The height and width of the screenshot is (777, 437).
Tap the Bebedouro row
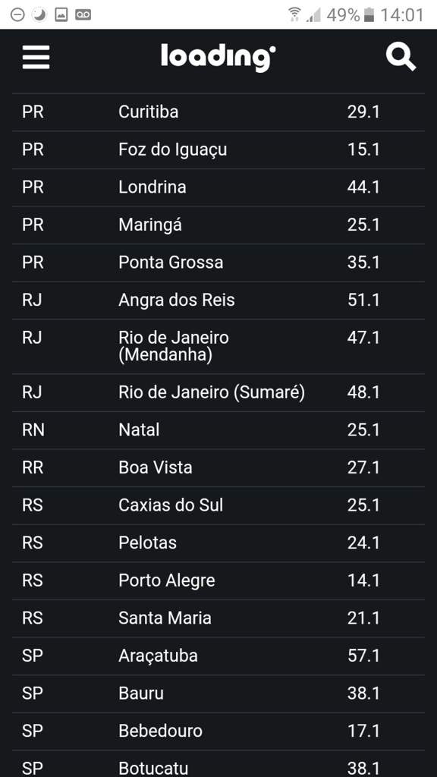point(218,731)
